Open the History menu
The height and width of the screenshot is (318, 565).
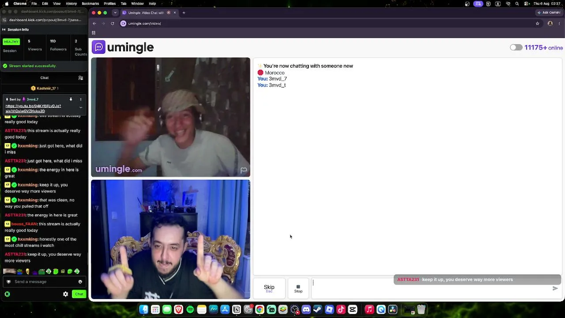pyautogui.click(x=71, y=4)
